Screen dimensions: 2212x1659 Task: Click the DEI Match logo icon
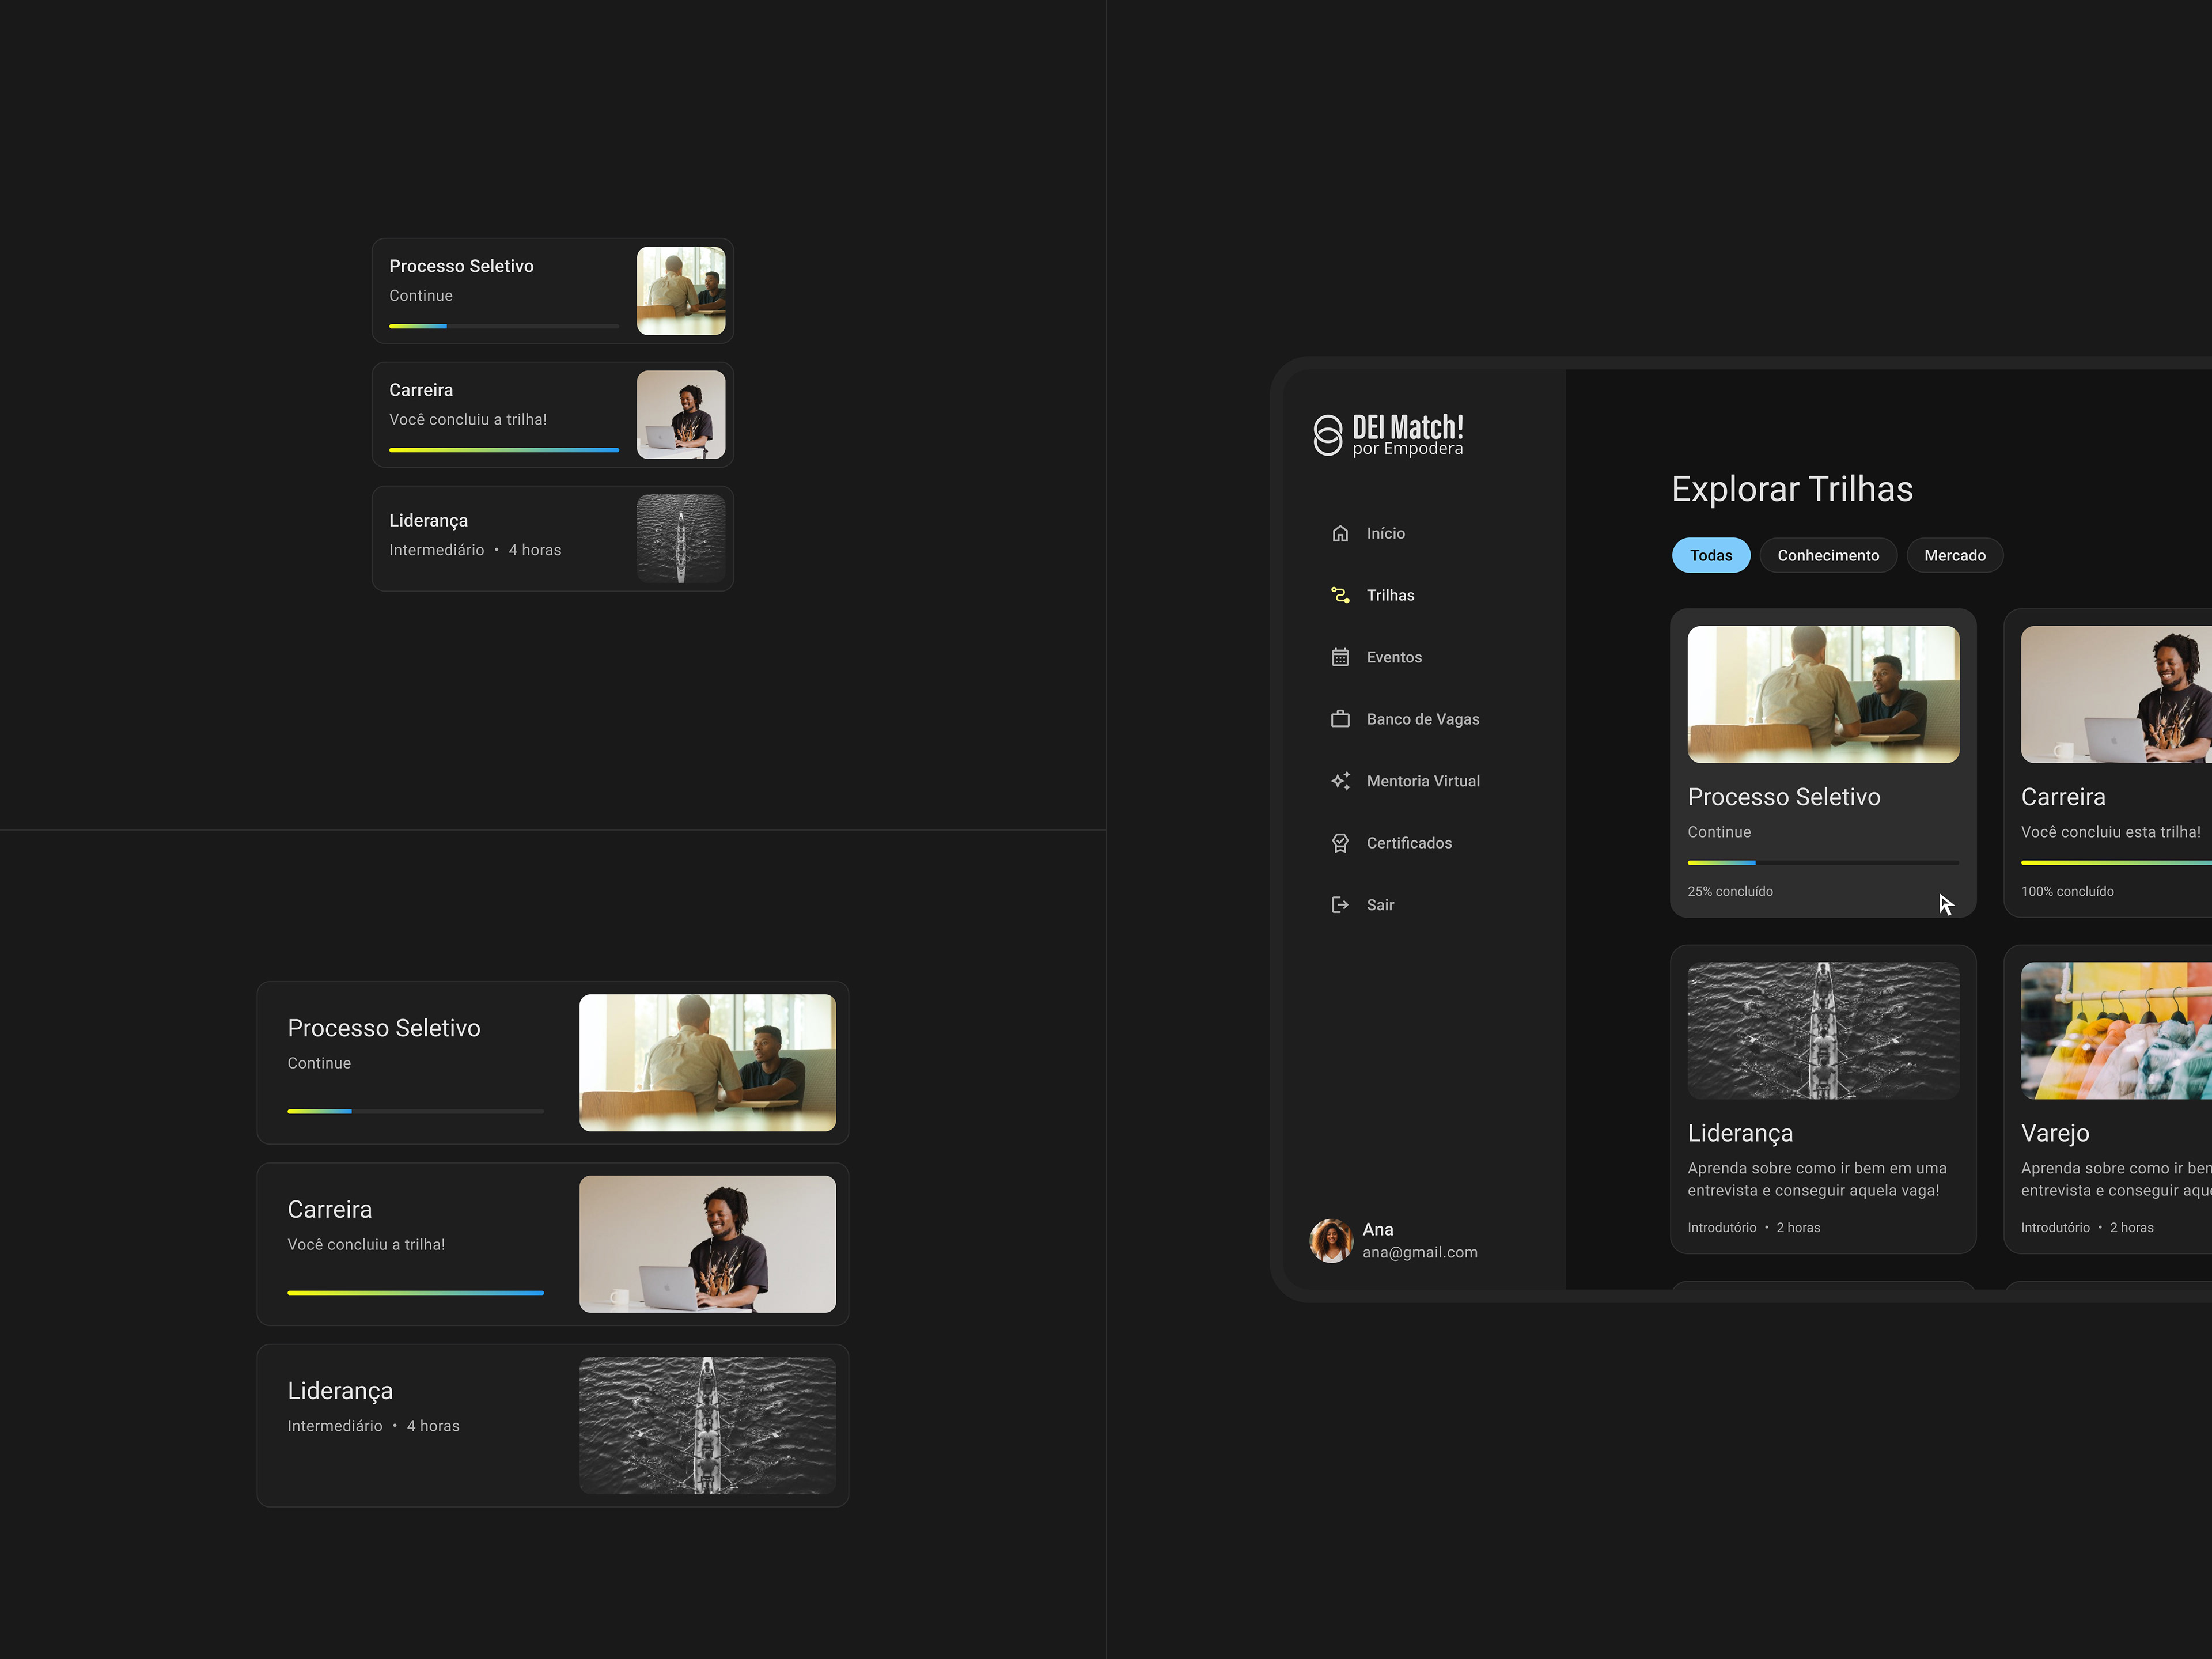[1327, 435]
